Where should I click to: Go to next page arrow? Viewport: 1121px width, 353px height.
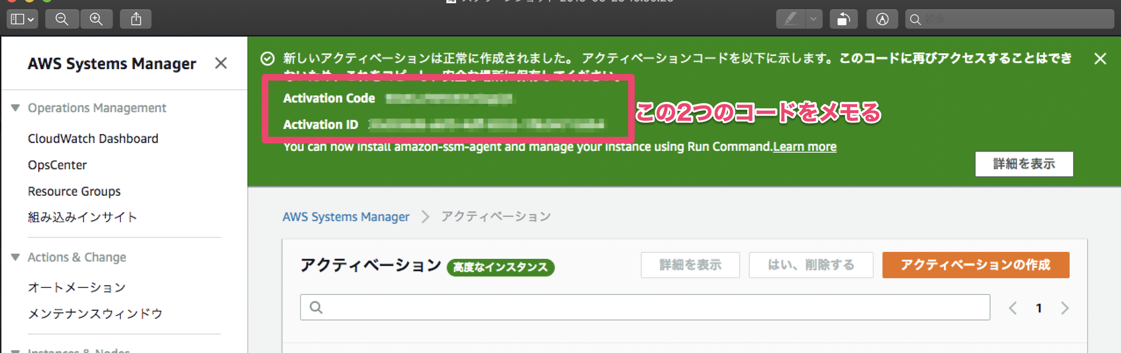pyautogui.click(x=1065, y=308)
